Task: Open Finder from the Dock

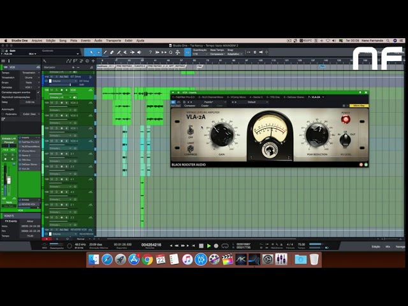Action: point(94,259)
